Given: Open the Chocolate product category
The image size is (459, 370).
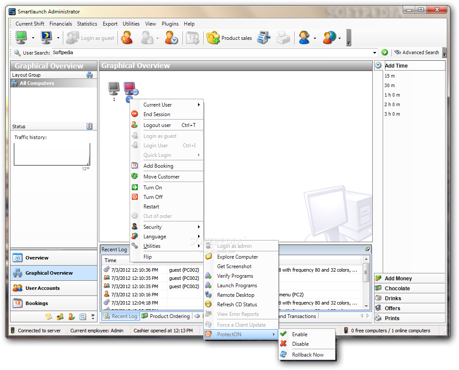Looking at the screenshot, I should tap(410, 288).
